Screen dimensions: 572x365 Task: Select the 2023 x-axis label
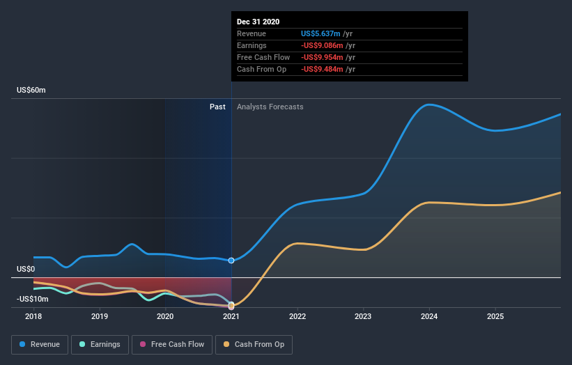(x=363, y=316)
